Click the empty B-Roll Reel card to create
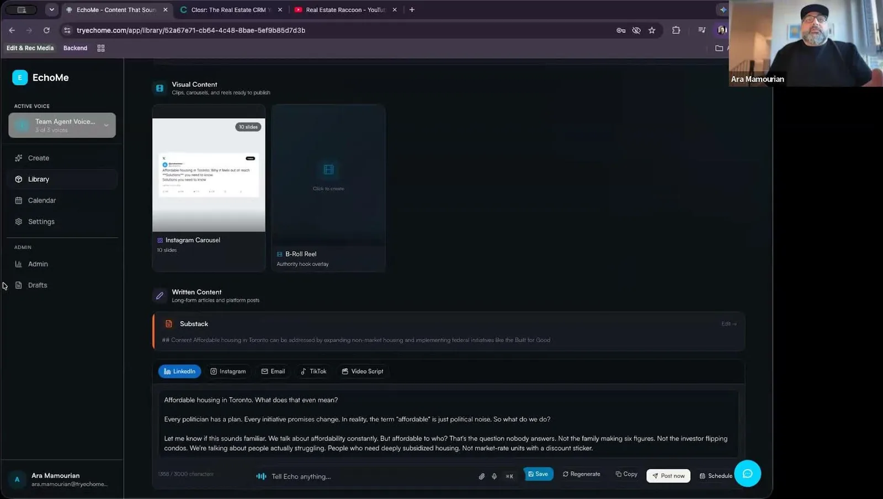Image resolution: width=883 pixels, height=499 pixels. pos(328,176)
